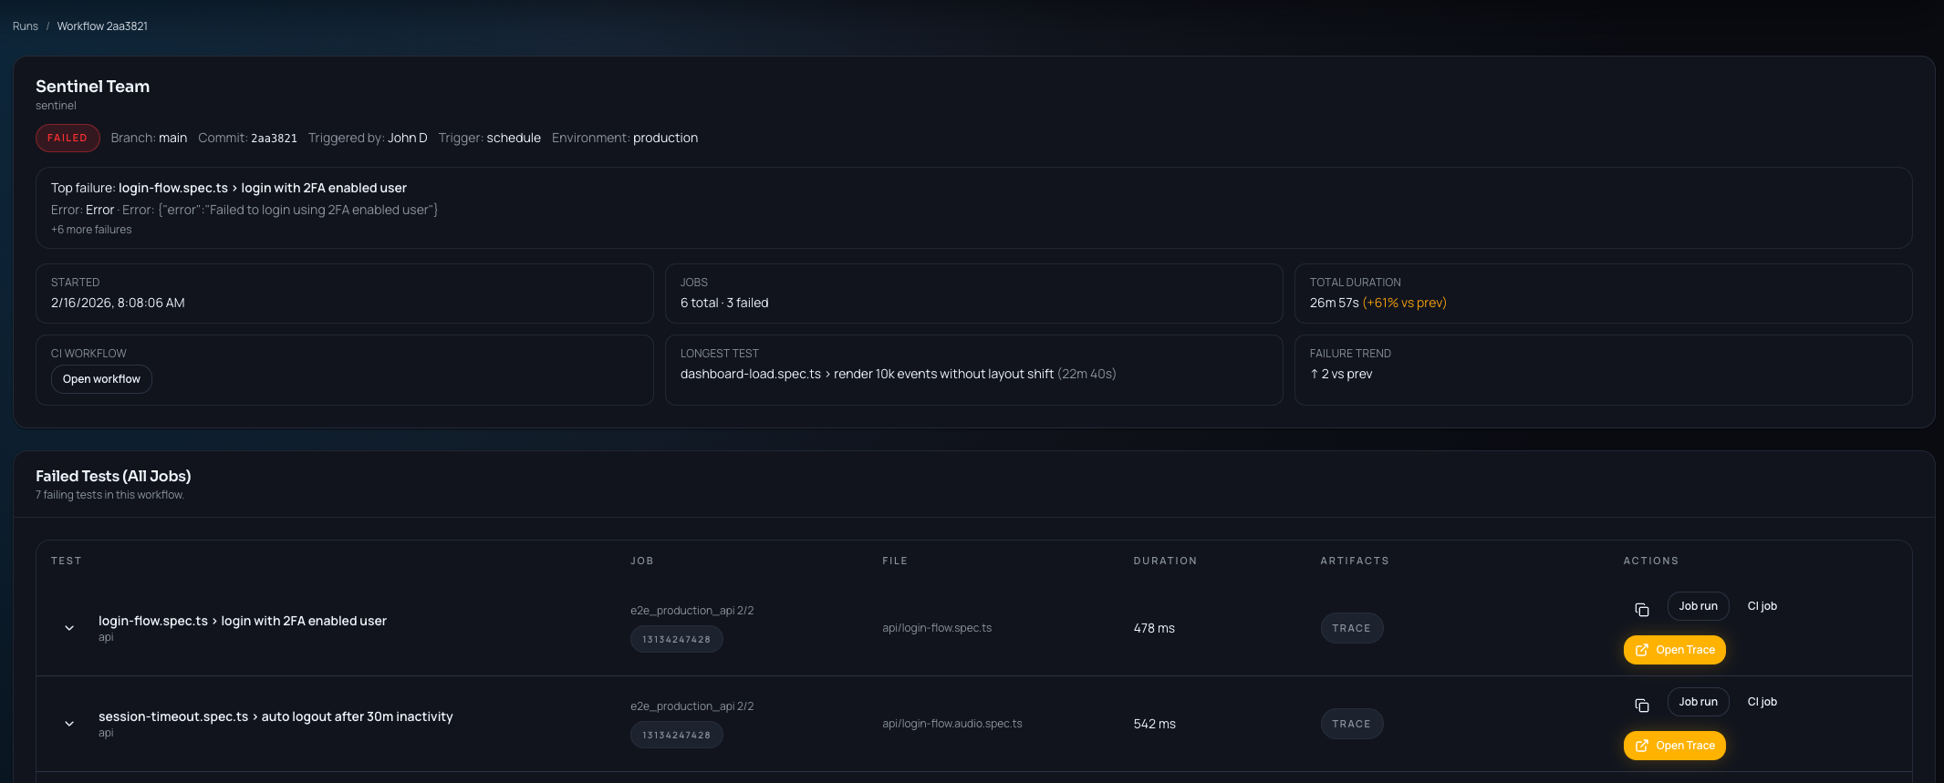Open Job run for login-flow test
This screenshot has height=783, width=1944.
1698,606
